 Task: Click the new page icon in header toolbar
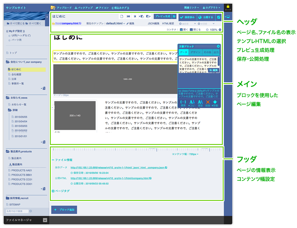(x=122, y=17)
